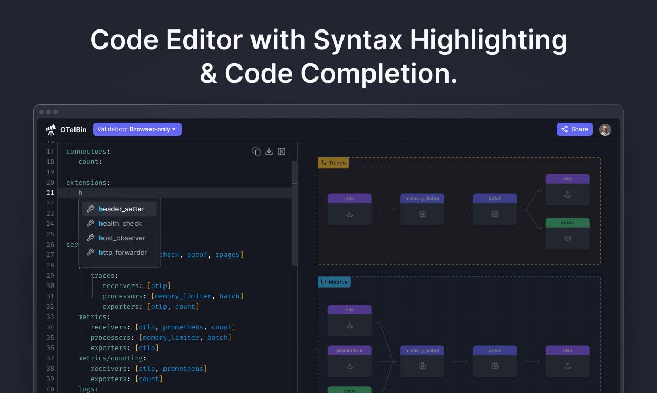Click the route icon in the Traces label
This screenshot has width=657, height=393.
click(324, 162)
